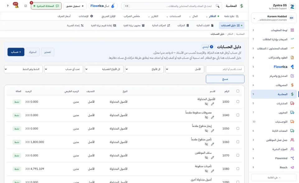The width and height of the screenshot is (299, 183).
Task: Click the Reach megaphone icon in sidebar
Action: 292,167
